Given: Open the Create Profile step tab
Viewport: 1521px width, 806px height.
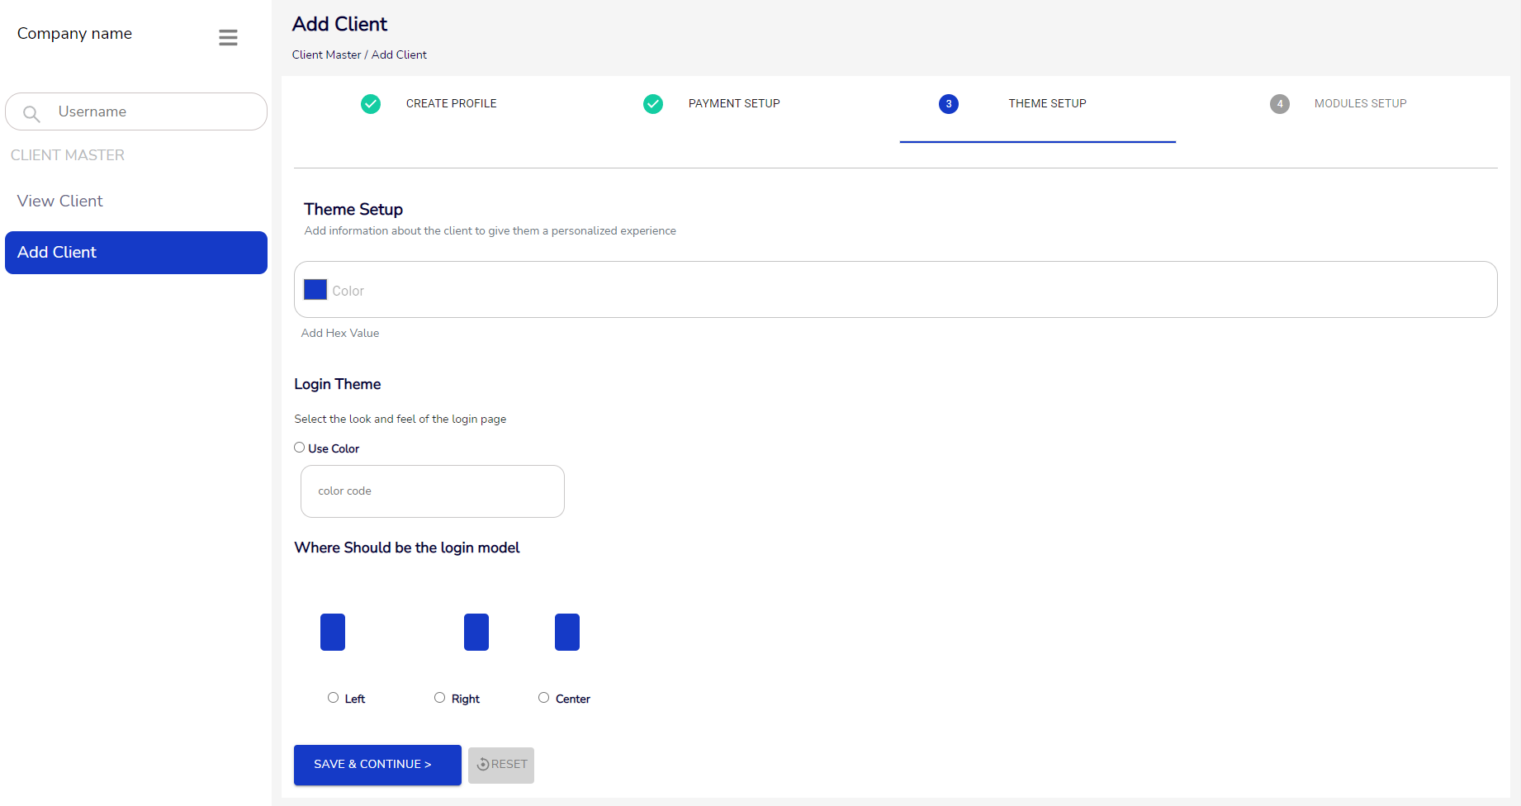Looking at the screenshot, I should point(451,104).
